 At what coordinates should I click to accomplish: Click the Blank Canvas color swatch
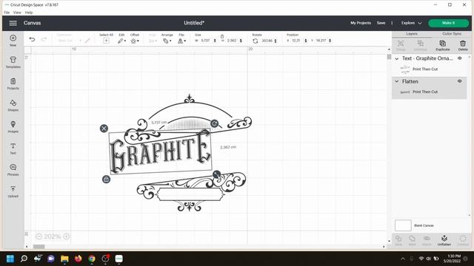[x=403, y=225]
